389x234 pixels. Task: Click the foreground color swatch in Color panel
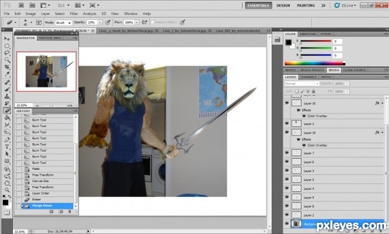[289, 42]
